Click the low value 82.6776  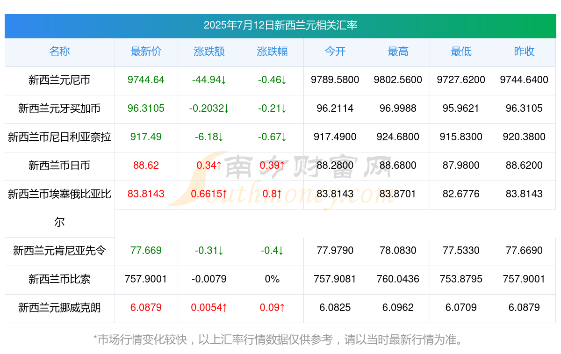(x=461, y=194)
